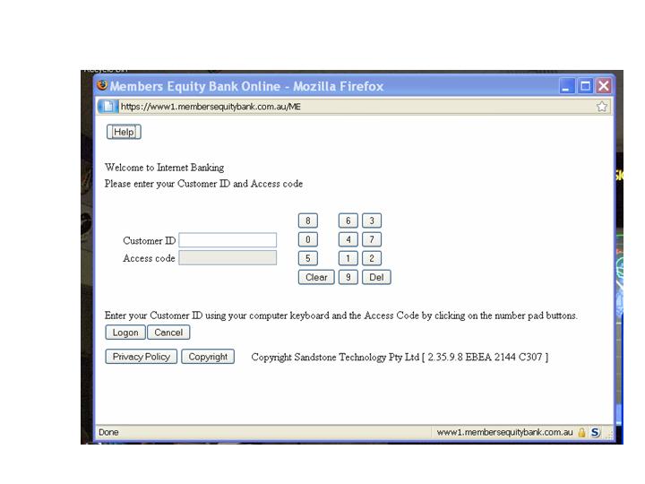Click the 'Done' status text
The width and height of the screenshot is (645, 484).
pos(108,433)
